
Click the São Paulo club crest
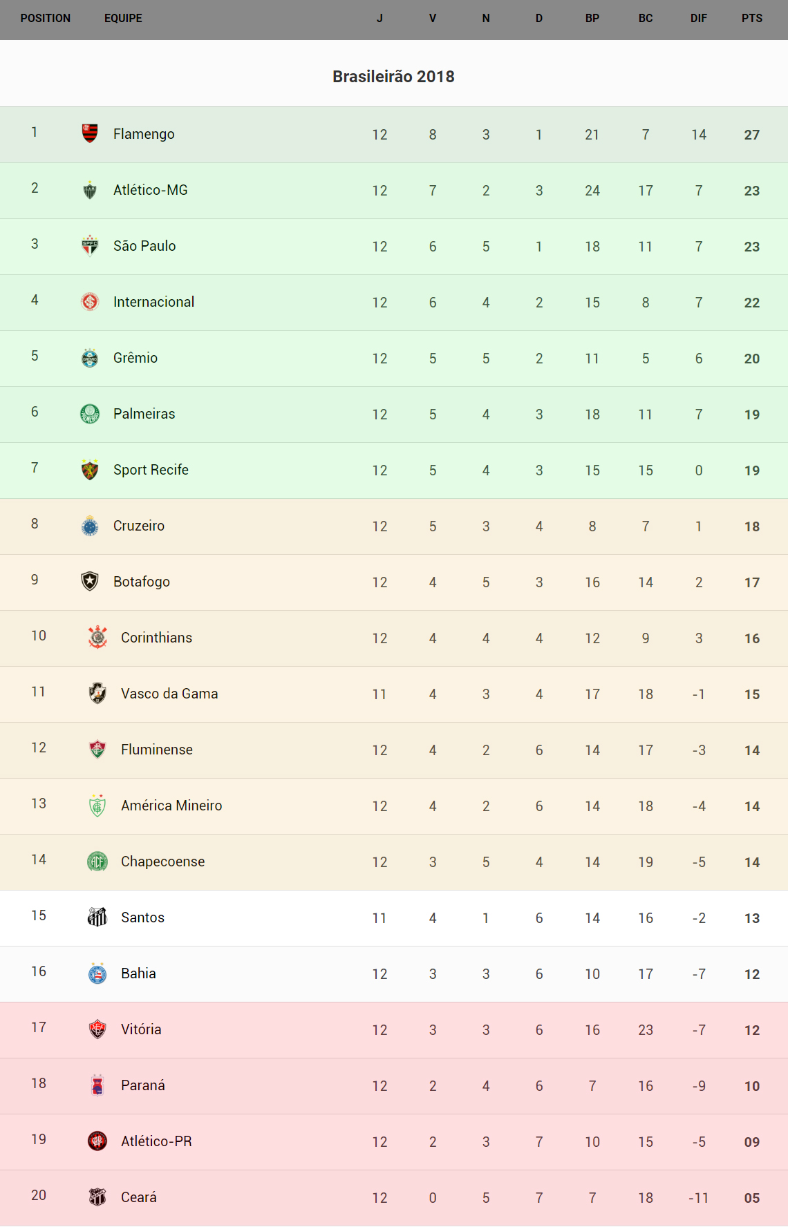click(90, 246)
